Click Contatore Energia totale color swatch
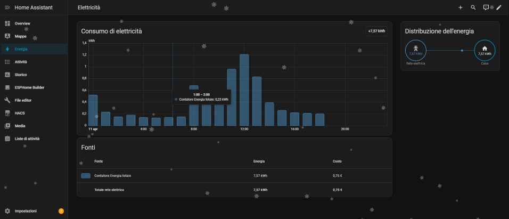This screenshot has height=219, width=509. [x=86, y=175]
